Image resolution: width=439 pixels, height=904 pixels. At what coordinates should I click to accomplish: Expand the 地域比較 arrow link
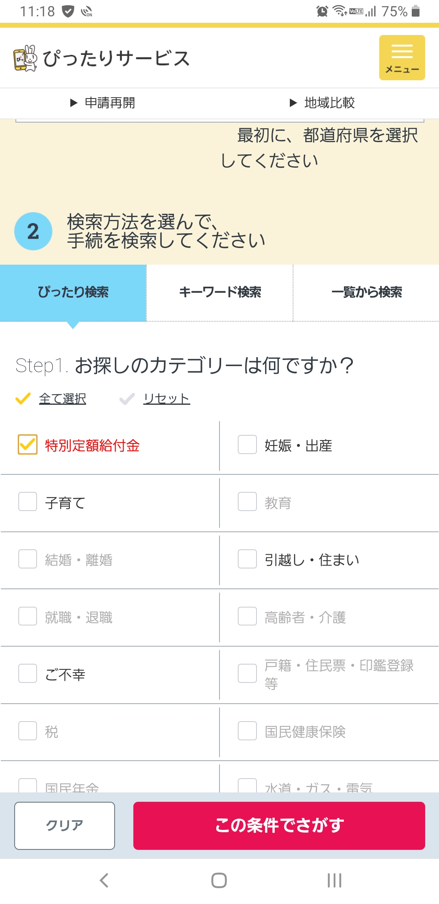(322, 103)
